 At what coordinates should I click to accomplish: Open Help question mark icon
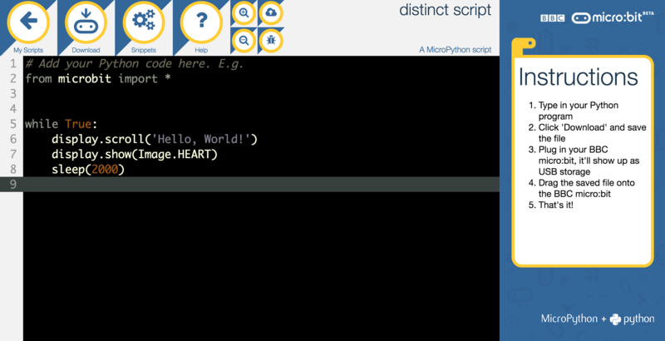[201, 22]
